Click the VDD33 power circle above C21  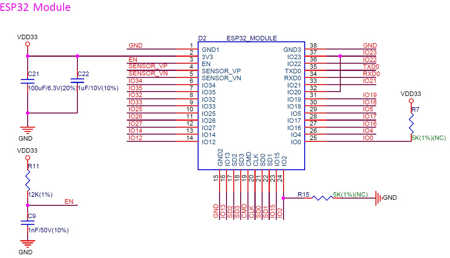pyautogui.click(x=27, y=44)
